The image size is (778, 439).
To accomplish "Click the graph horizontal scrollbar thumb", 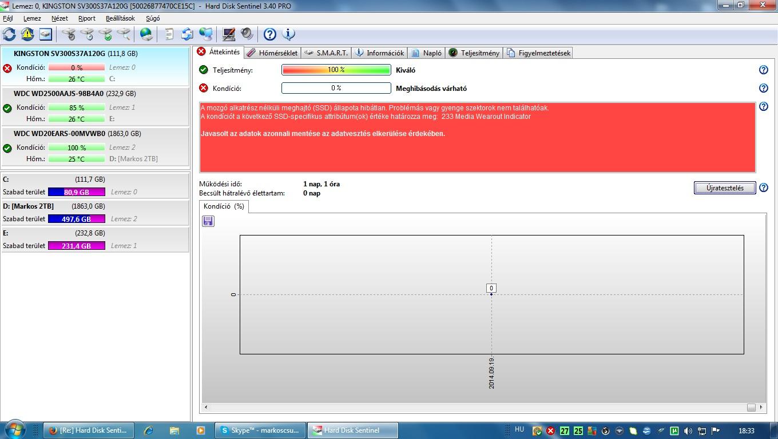I will pyautogui.click(x=751, y=407).
